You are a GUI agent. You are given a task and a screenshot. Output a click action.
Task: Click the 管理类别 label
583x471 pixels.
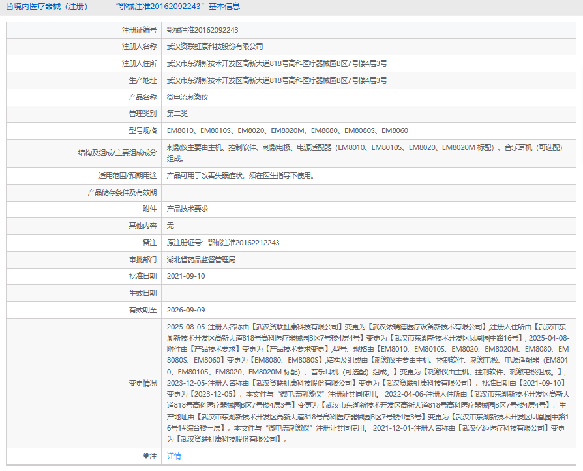(x=142, y=114)
